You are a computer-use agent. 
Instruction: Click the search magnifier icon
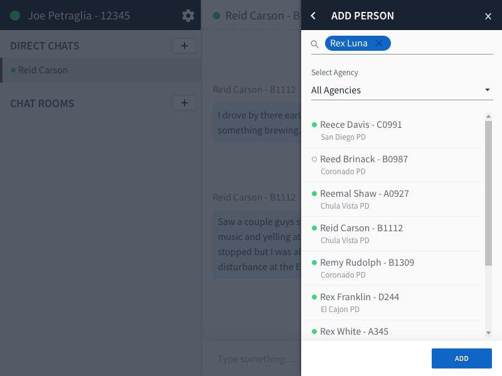coord(315,44)
